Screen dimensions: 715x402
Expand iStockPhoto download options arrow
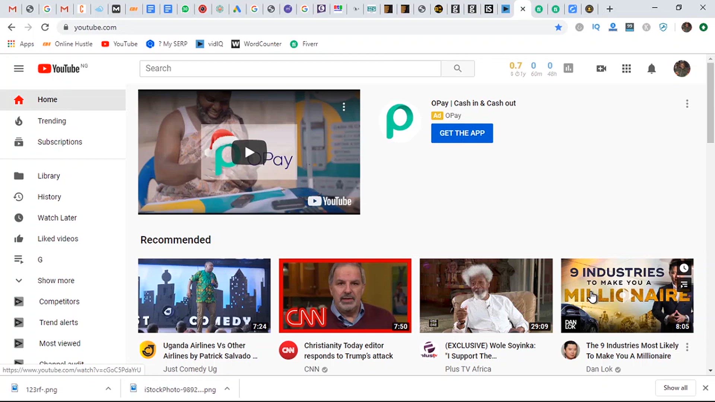click(x=227, y=389)
